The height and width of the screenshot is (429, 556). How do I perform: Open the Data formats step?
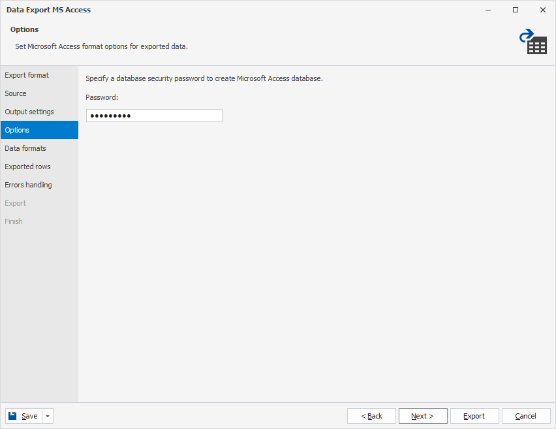(x=39, y=148)
